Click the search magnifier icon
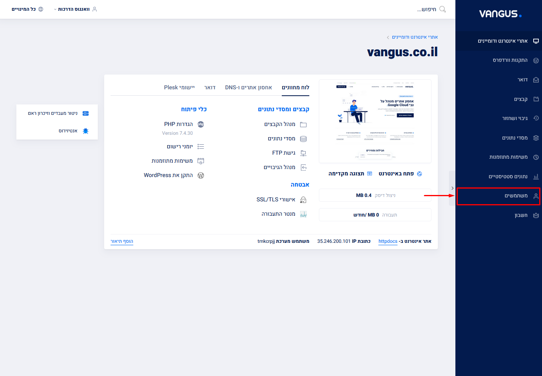The height and width of the screenshot is (376, 542). tap(443, 9)
